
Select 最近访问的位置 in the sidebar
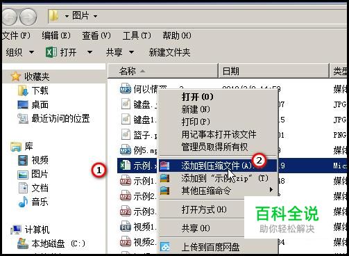60,118
